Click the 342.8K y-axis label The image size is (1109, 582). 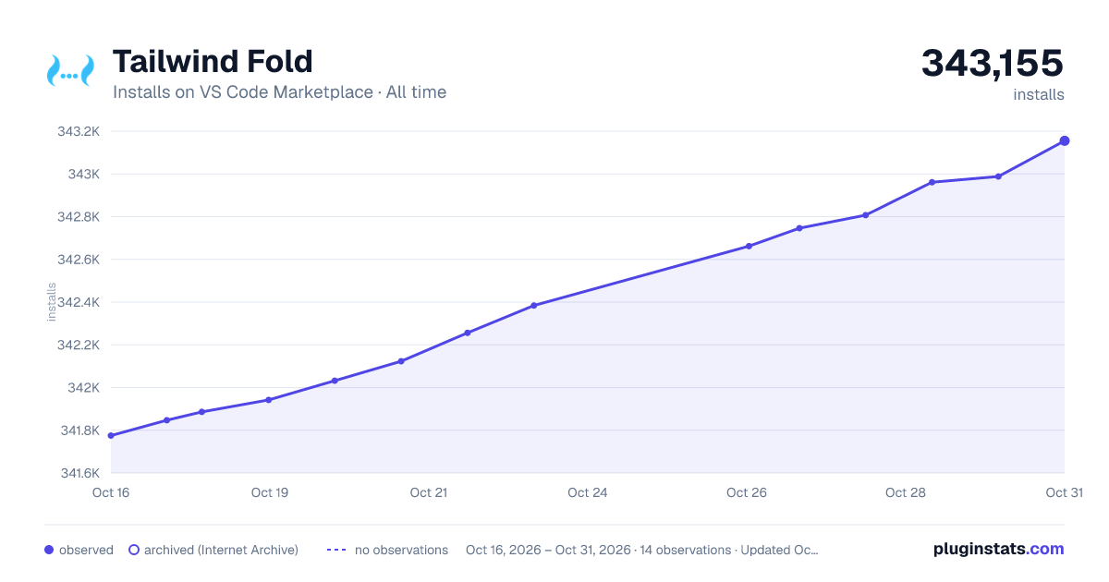(x=79, y=217)
